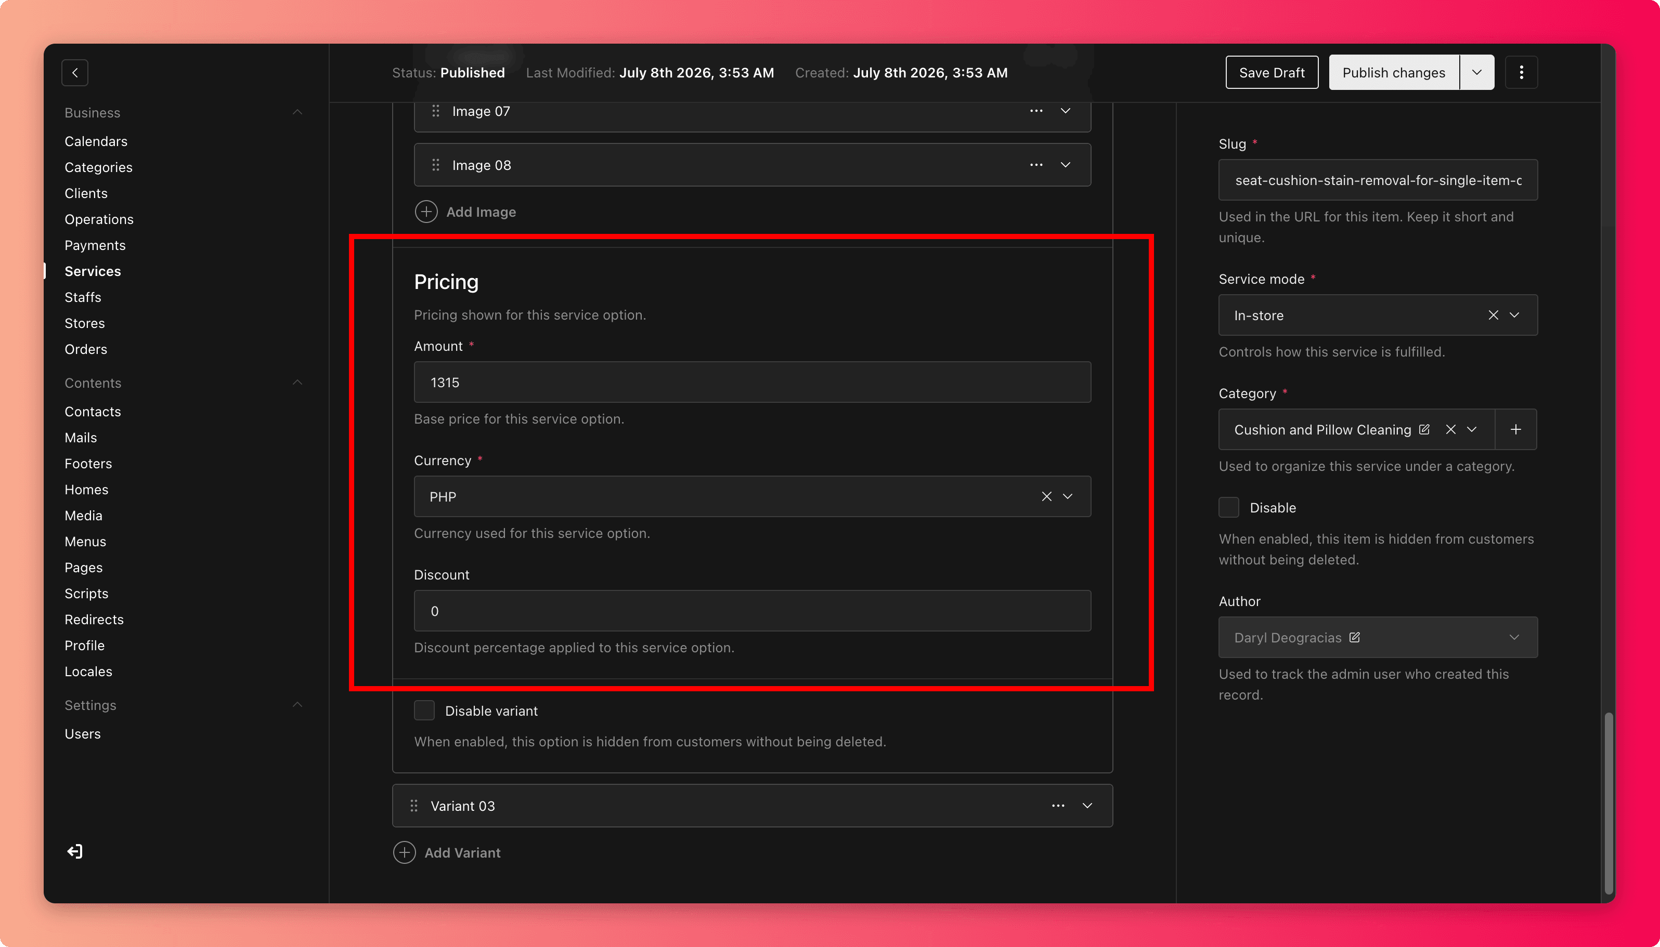
Task: Click the Discount input field showing 0
Action: [x=752, y=611]
